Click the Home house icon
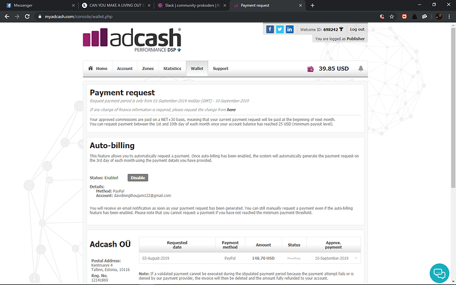 coord(91,68)
